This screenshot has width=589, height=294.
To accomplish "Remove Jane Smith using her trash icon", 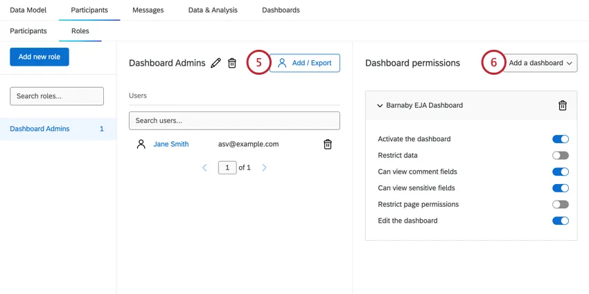I will pyautogui.click(x=328, y=144).
